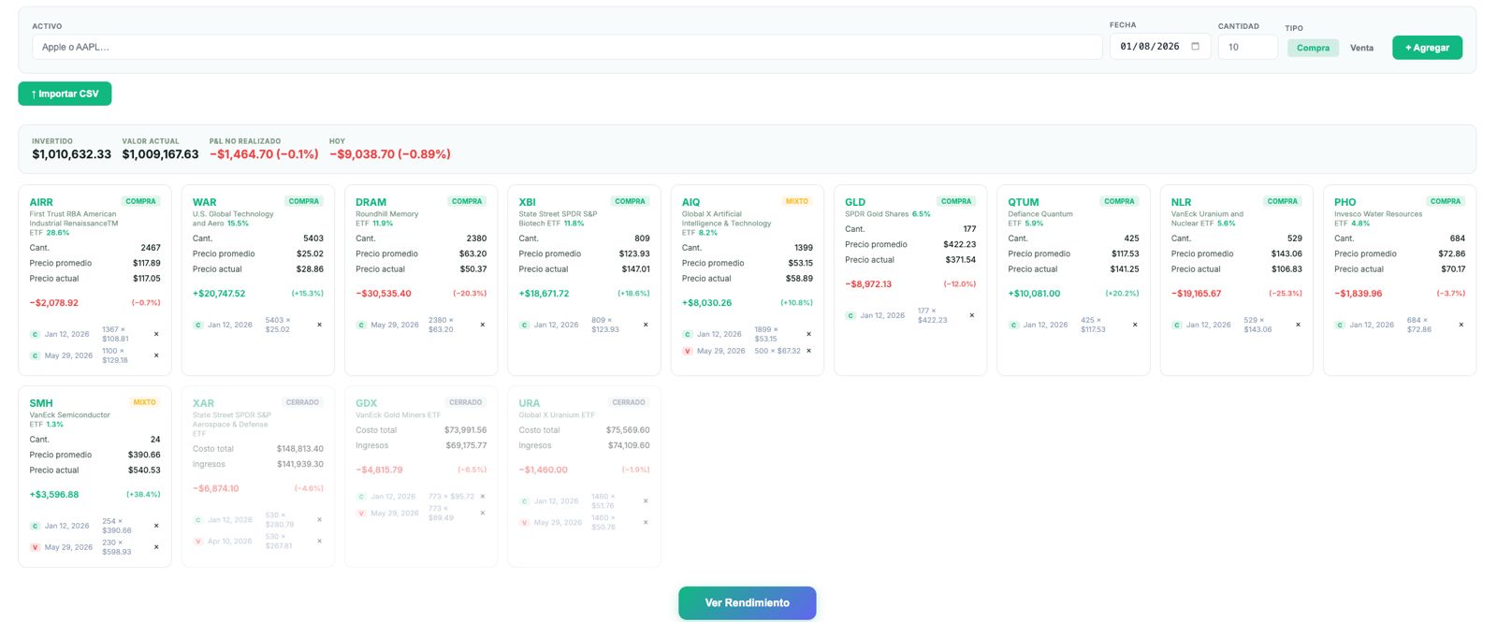Click the CERRADO badge on XAR card

302,402
